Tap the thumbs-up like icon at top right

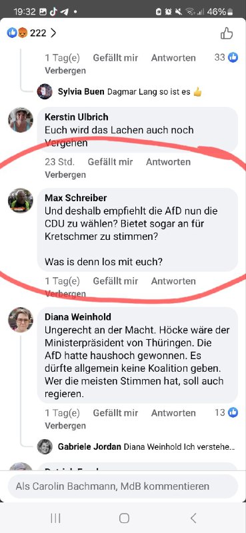click(227, 34)
